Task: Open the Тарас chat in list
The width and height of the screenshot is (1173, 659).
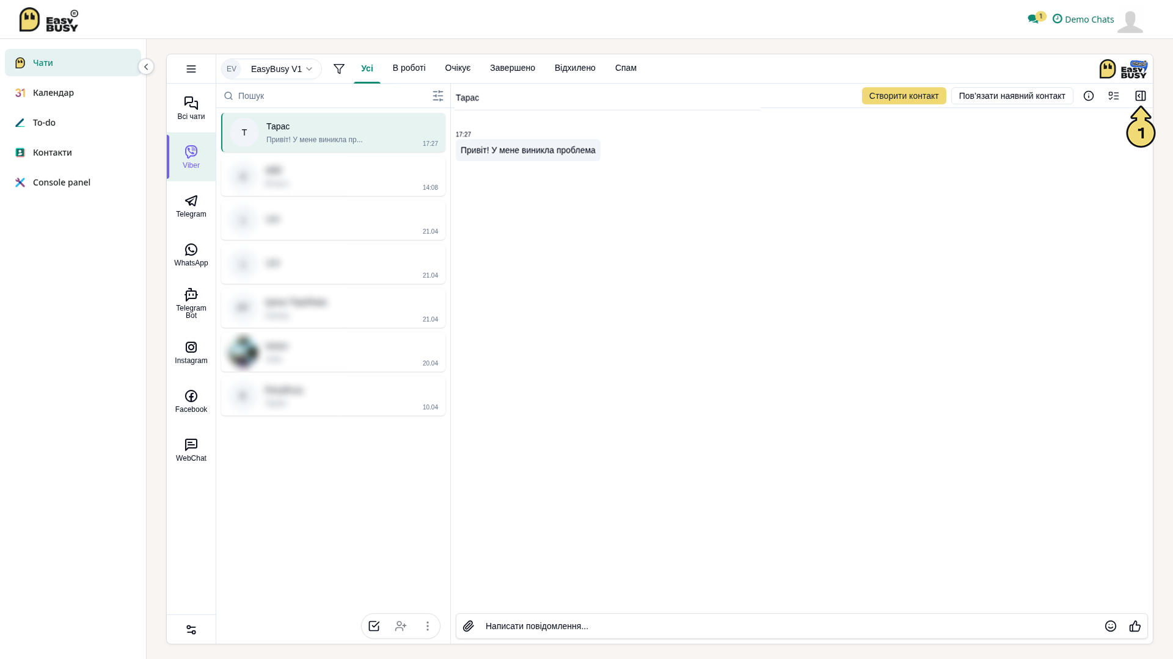Action: tap(334, 132)
